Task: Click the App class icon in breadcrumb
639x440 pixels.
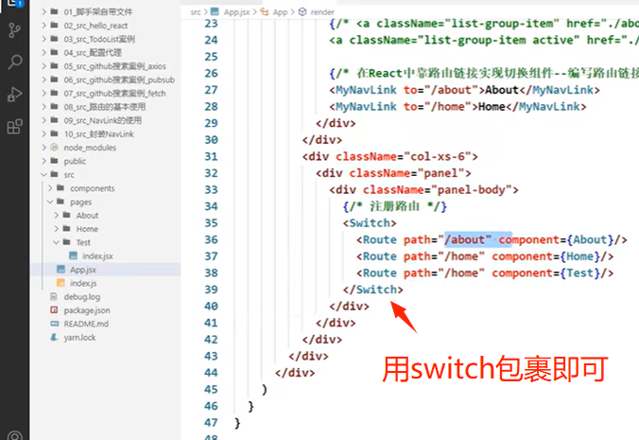Action: (265, 11)
